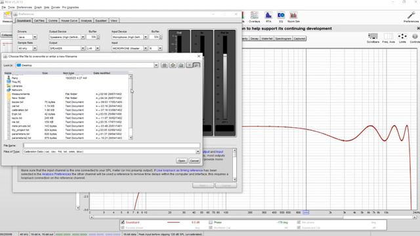
Task: Click the help text scrollbar down arrow
Action: [234, 180]
